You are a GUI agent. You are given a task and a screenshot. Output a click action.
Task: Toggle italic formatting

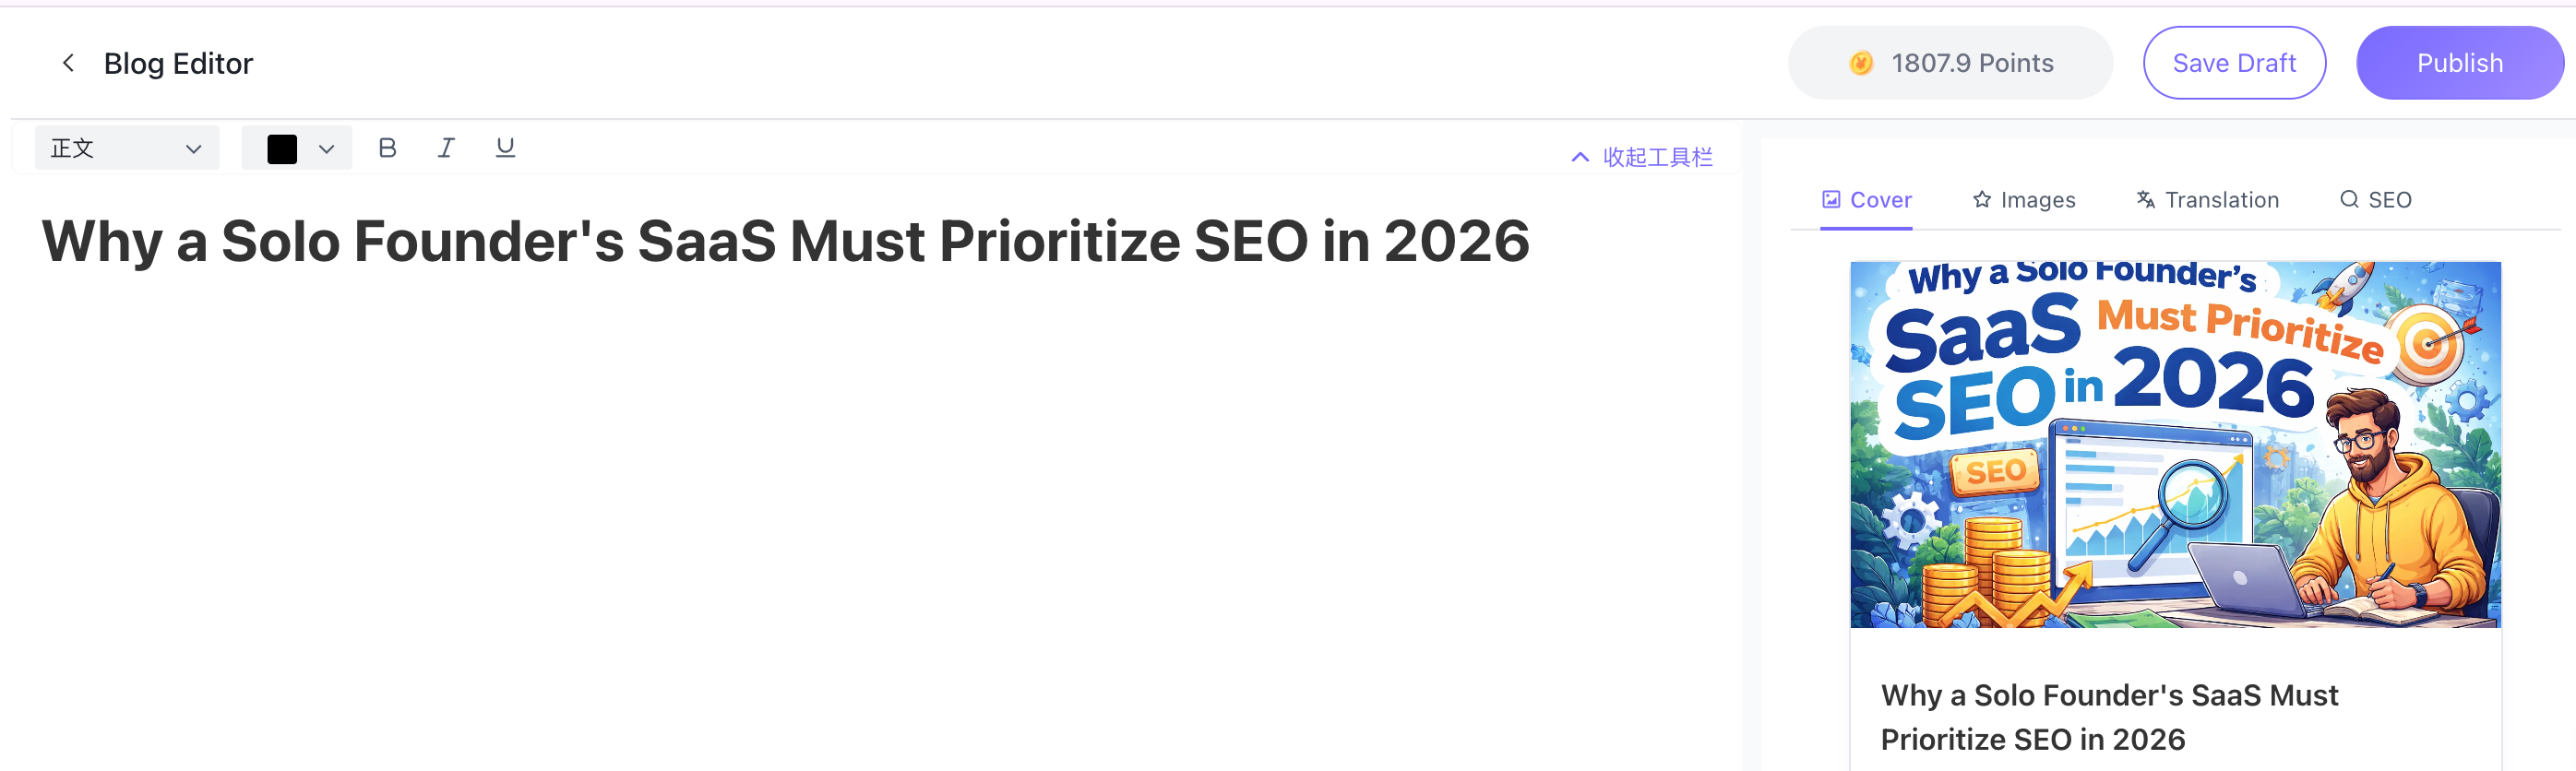(x=446, y=148)
